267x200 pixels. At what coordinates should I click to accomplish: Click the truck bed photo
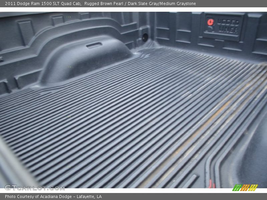click(x=133, y=100)
